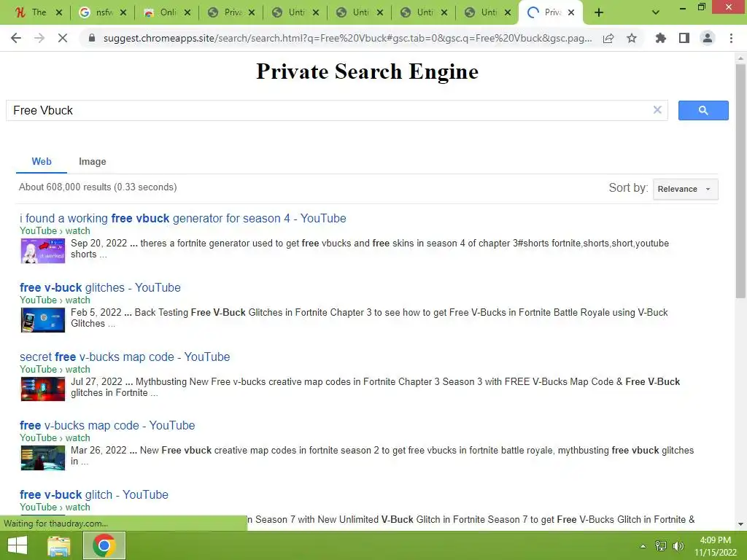The width and height of the screenshot is (747, 560).
Task: Click the padlock site info icon
Action: pyautogui.click(x=92, y=38)
